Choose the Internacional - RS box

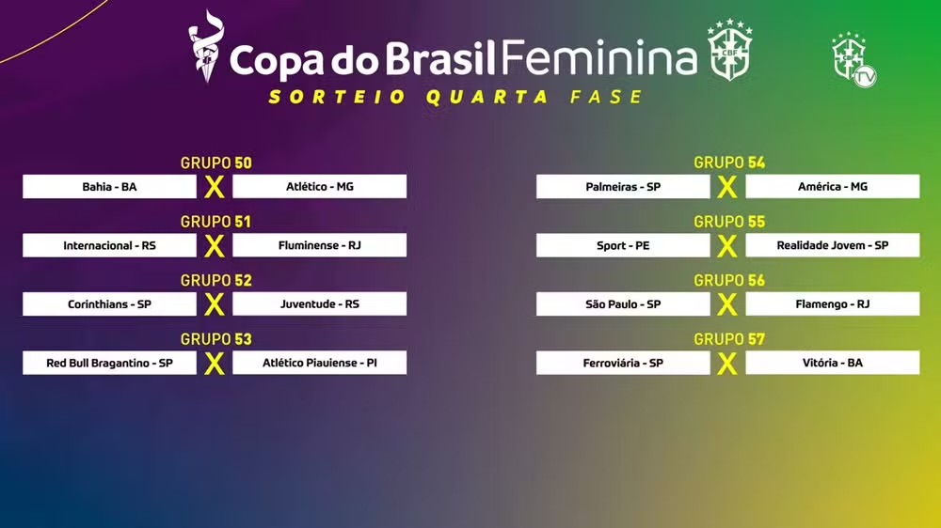[x=109, y=245]
